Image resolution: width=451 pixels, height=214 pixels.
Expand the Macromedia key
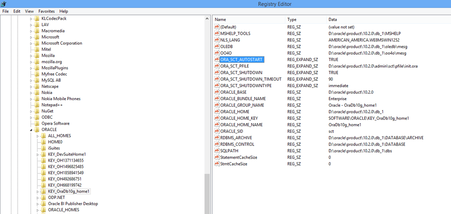coord(31,31)
